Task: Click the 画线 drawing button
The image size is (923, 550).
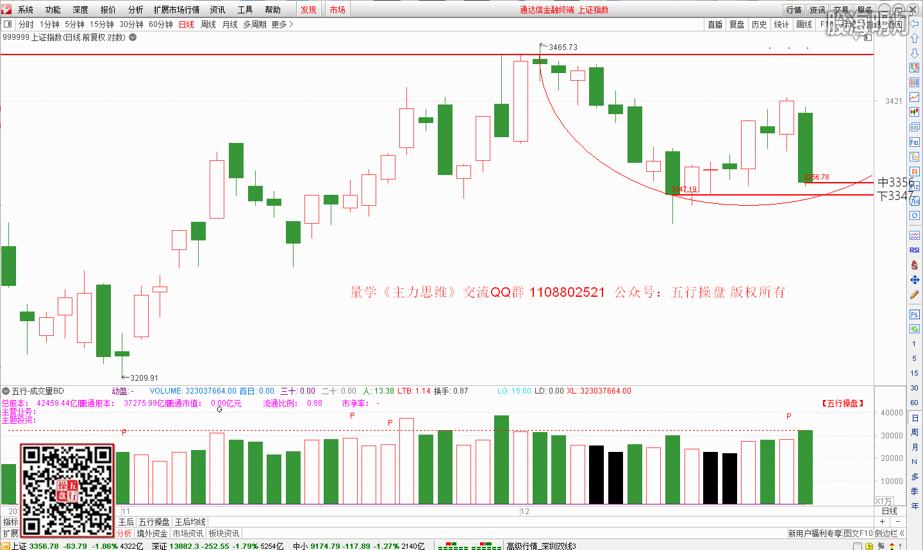Action: tap(804, 24)
